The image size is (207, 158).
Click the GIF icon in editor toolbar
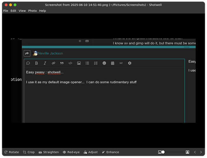[x=121, y=63]
